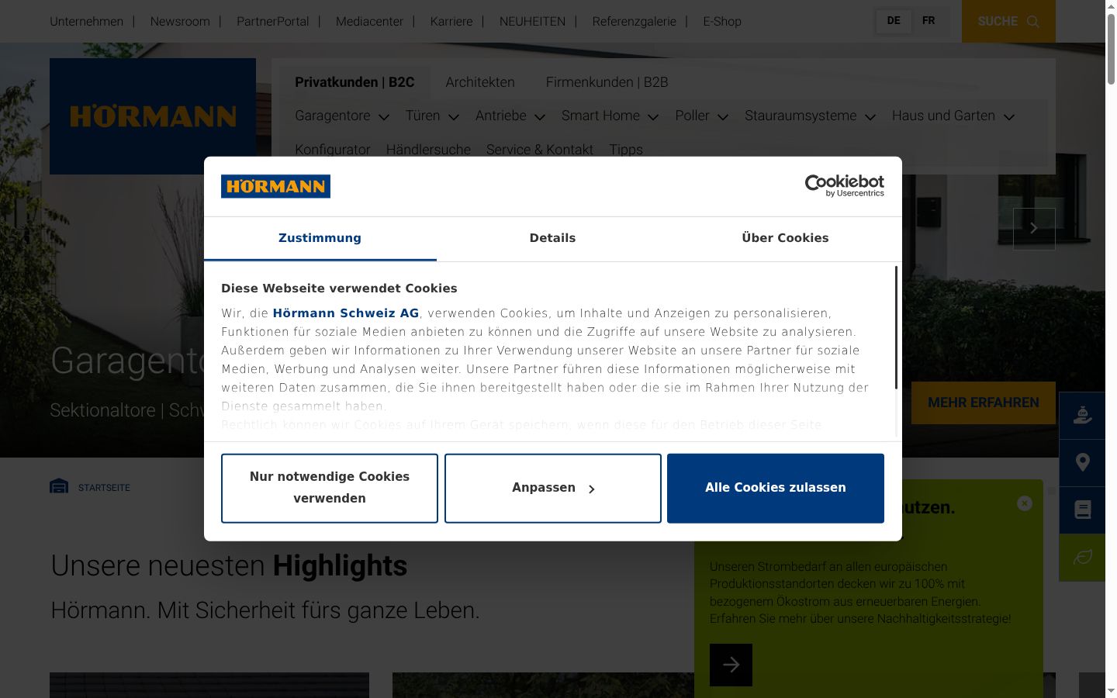Open the Karriere link

tap(451, 22)
